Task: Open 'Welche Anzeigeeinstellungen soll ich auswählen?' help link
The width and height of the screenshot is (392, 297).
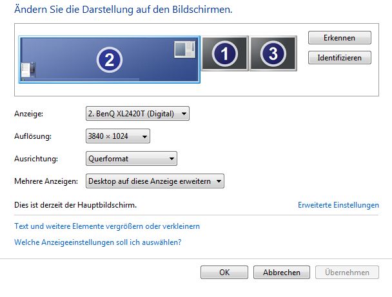Action: (x=98, y=242)
